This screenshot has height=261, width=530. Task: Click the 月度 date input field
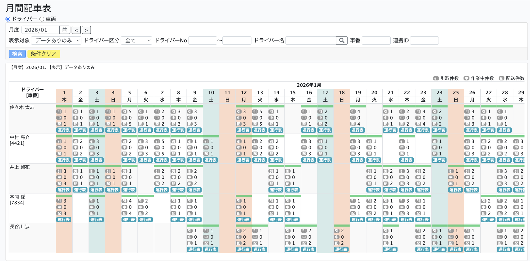point(40,30)
